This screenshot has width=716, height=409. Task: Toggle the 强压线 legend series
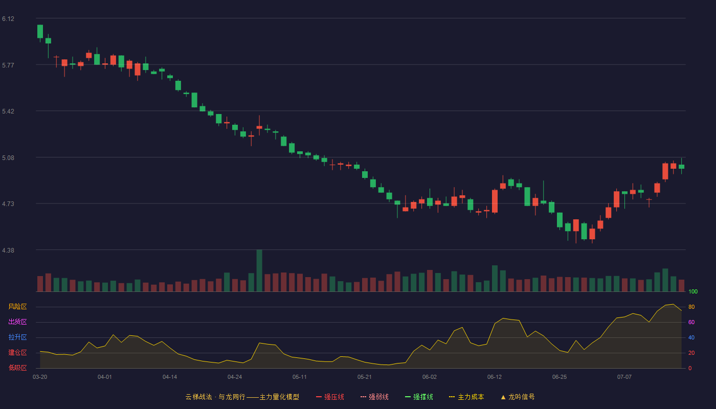(x=330, y=397)
